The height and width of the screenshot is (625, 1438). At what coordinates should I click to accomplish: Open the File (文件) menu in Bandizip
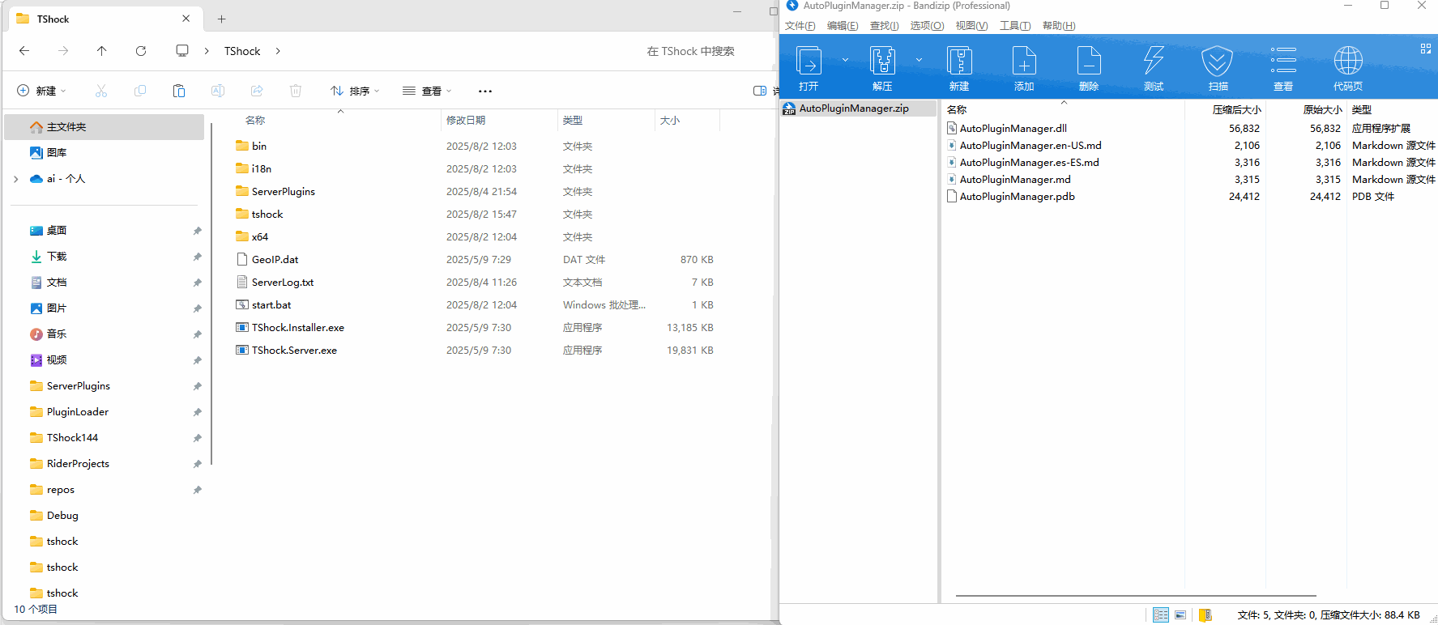pyautogui.click(x=800, y=26)
